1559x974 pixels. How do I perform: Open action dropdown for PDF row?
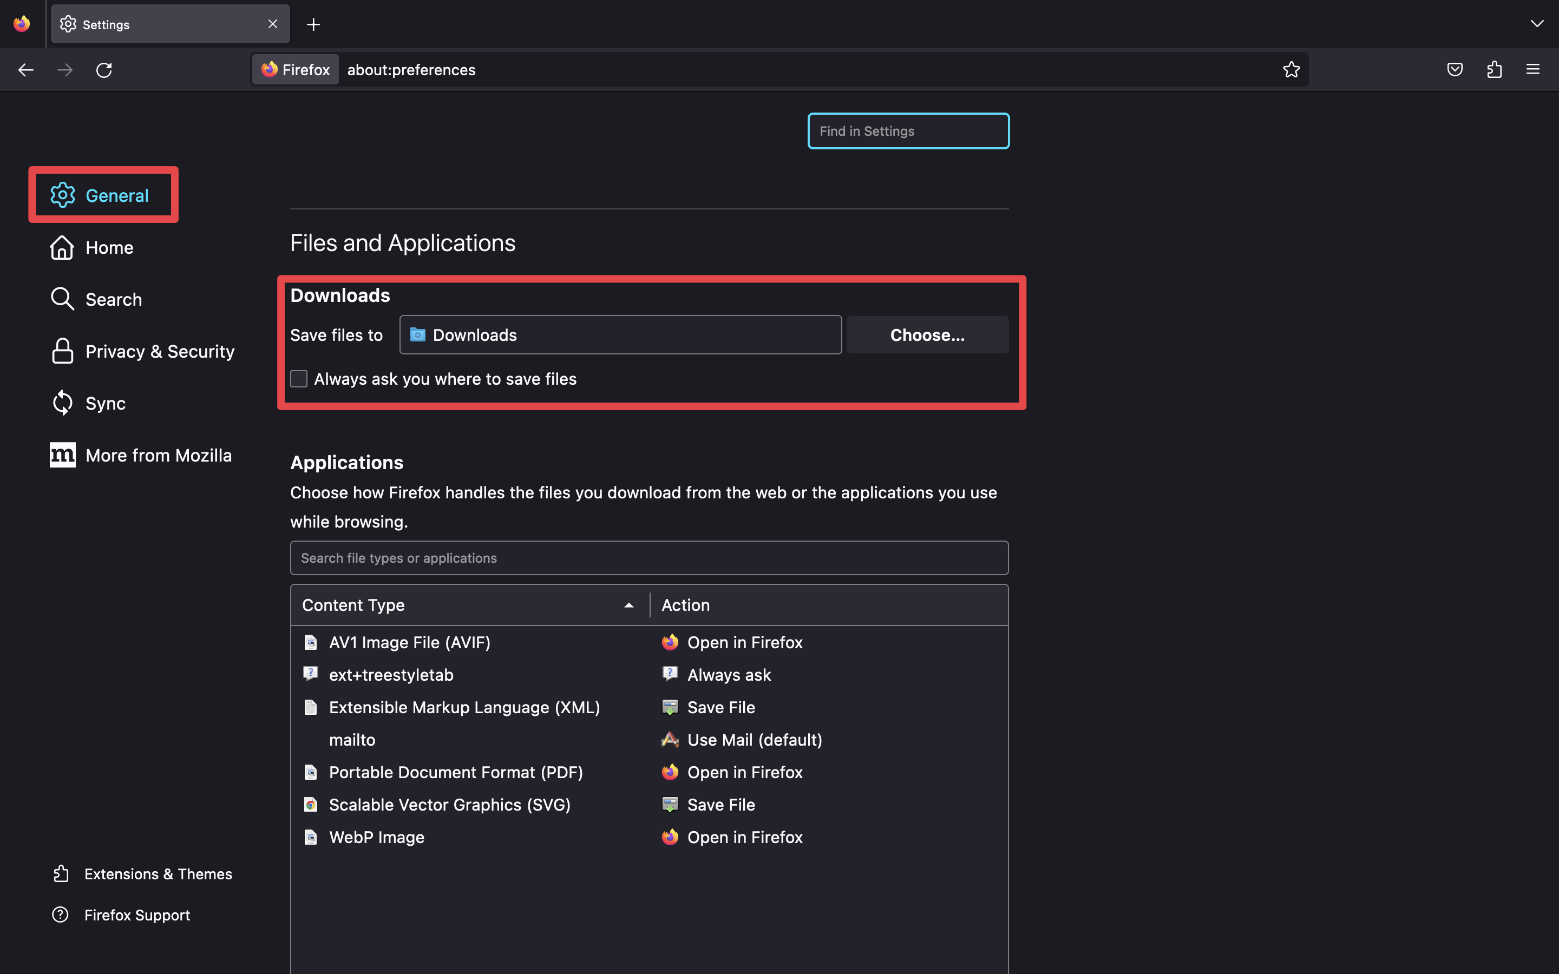tap(745, 772)
